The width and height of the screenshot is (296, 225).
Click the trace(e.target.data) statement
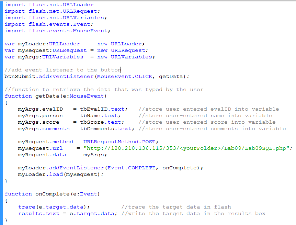point(54,207)
